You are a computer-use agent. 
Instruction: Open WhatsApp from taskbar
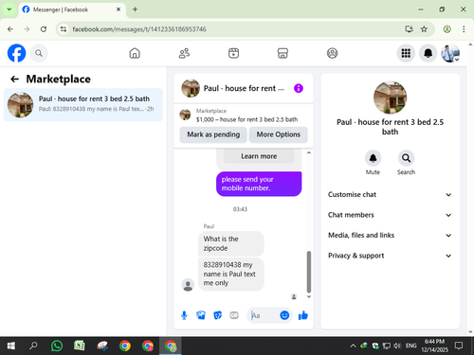coord(57,346)
